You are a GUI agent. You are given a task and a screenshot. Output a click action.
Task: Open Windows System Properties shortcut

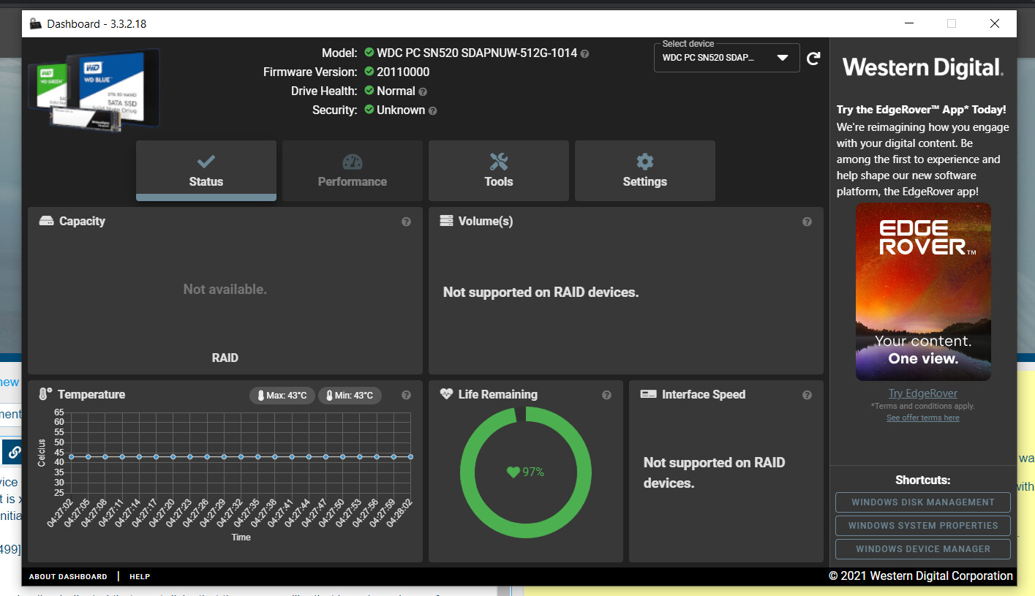(x=923, y=526)
